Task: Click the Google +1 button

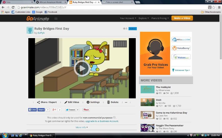Action: pos(54,110)
